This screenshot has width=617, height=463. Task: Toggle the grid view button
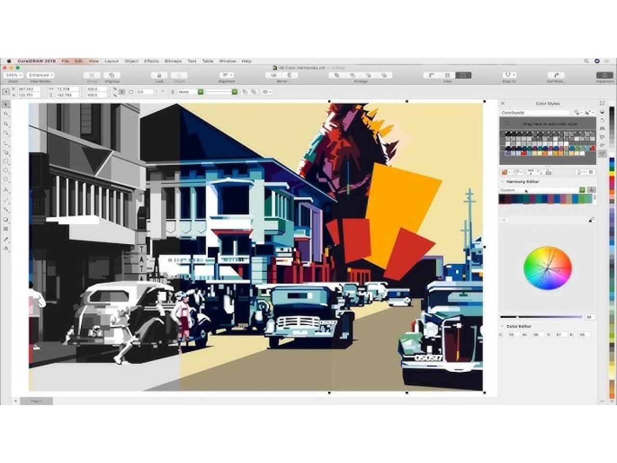(x=447, y=75)
